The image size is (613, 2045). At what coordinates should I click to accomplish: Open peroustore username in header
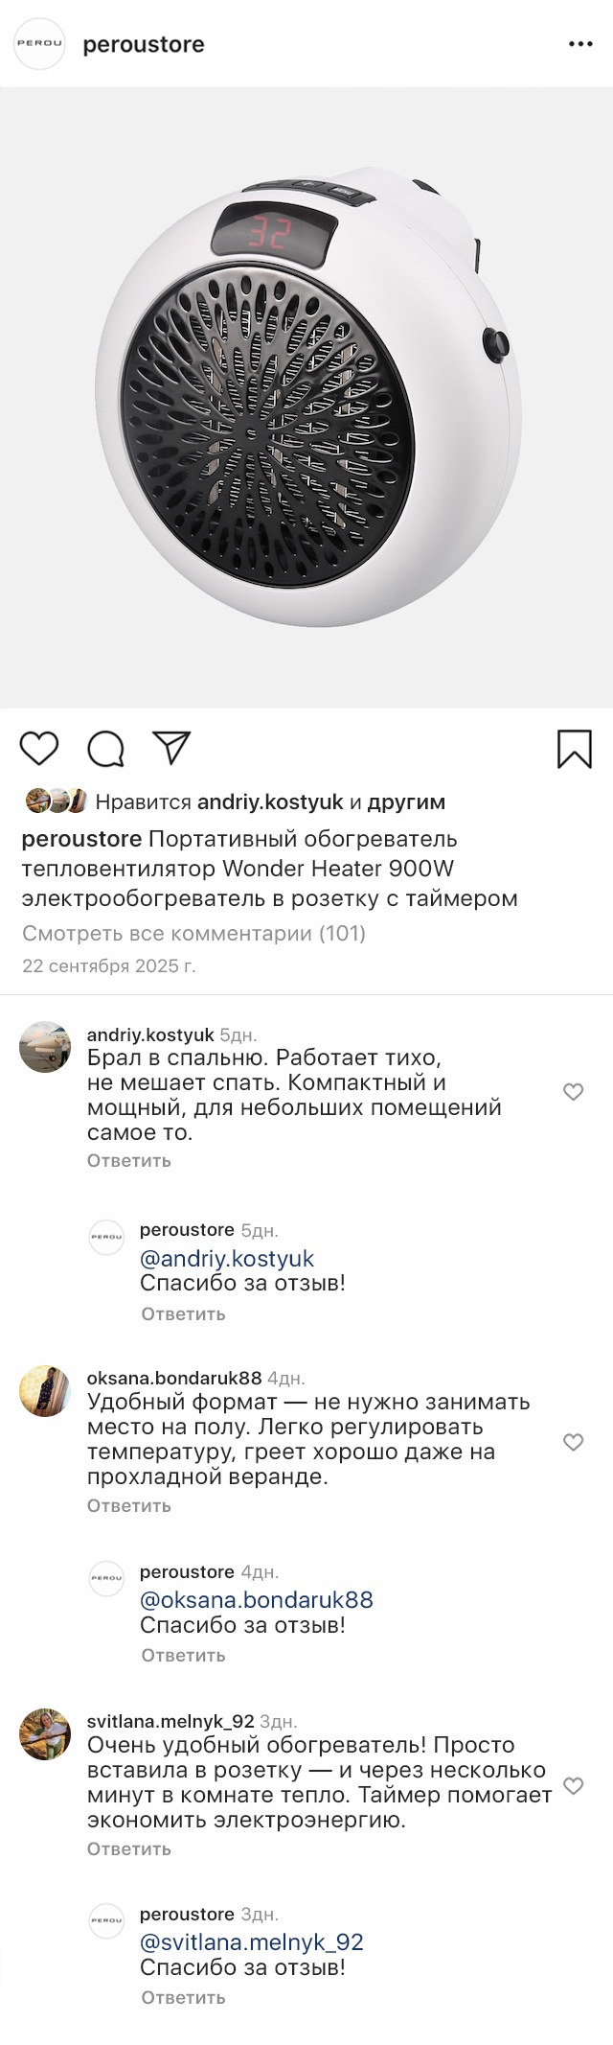point(144,45)
